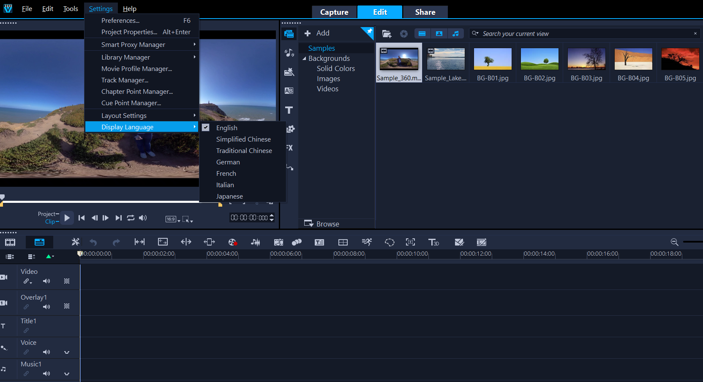Mute the Overlay1 track audio

point(46,307)
